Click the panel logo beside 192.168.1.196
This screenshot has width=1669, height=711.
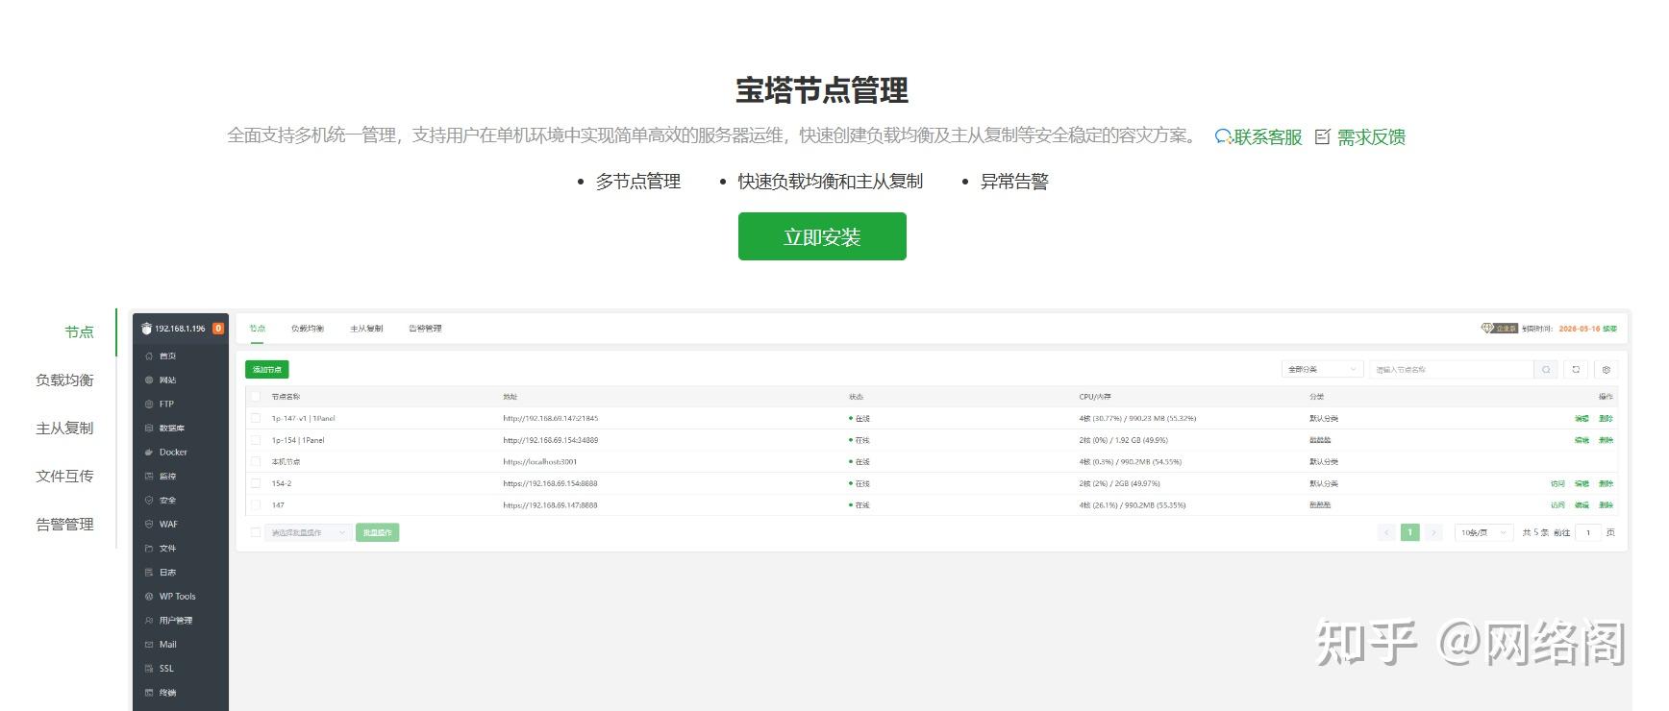[x=146, y=329]
